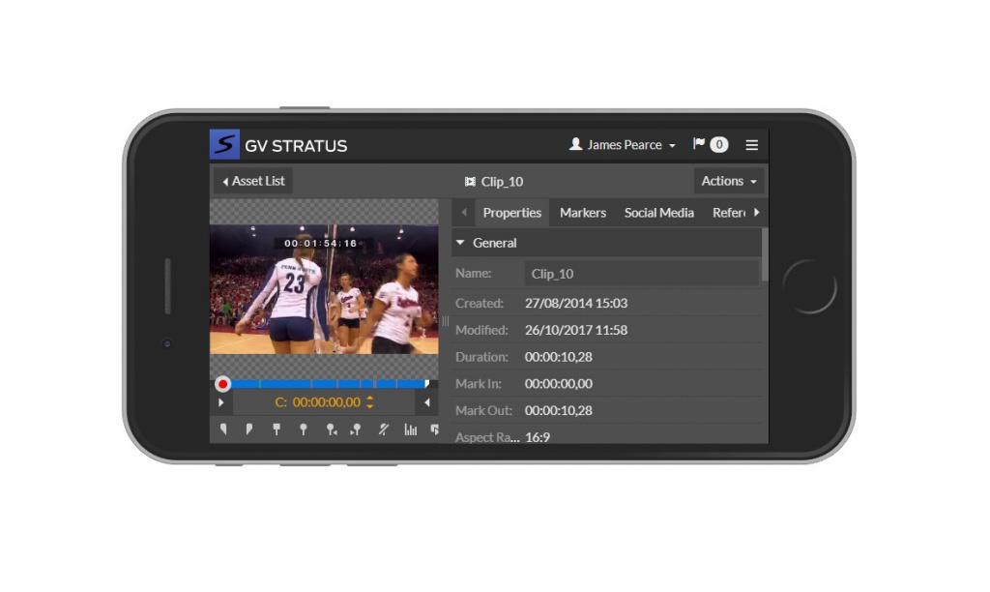The image size is (990, 592).
Task: Click the properties panel scrollbar
Action: 765,254
